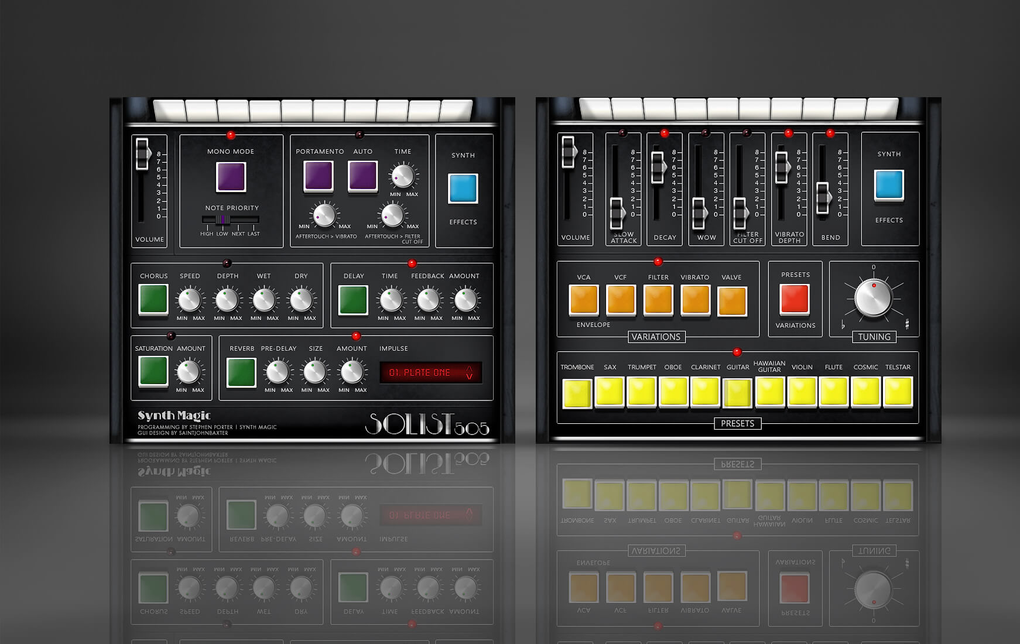
Task: Enable the green Chorus button
Action: point(153,299)
